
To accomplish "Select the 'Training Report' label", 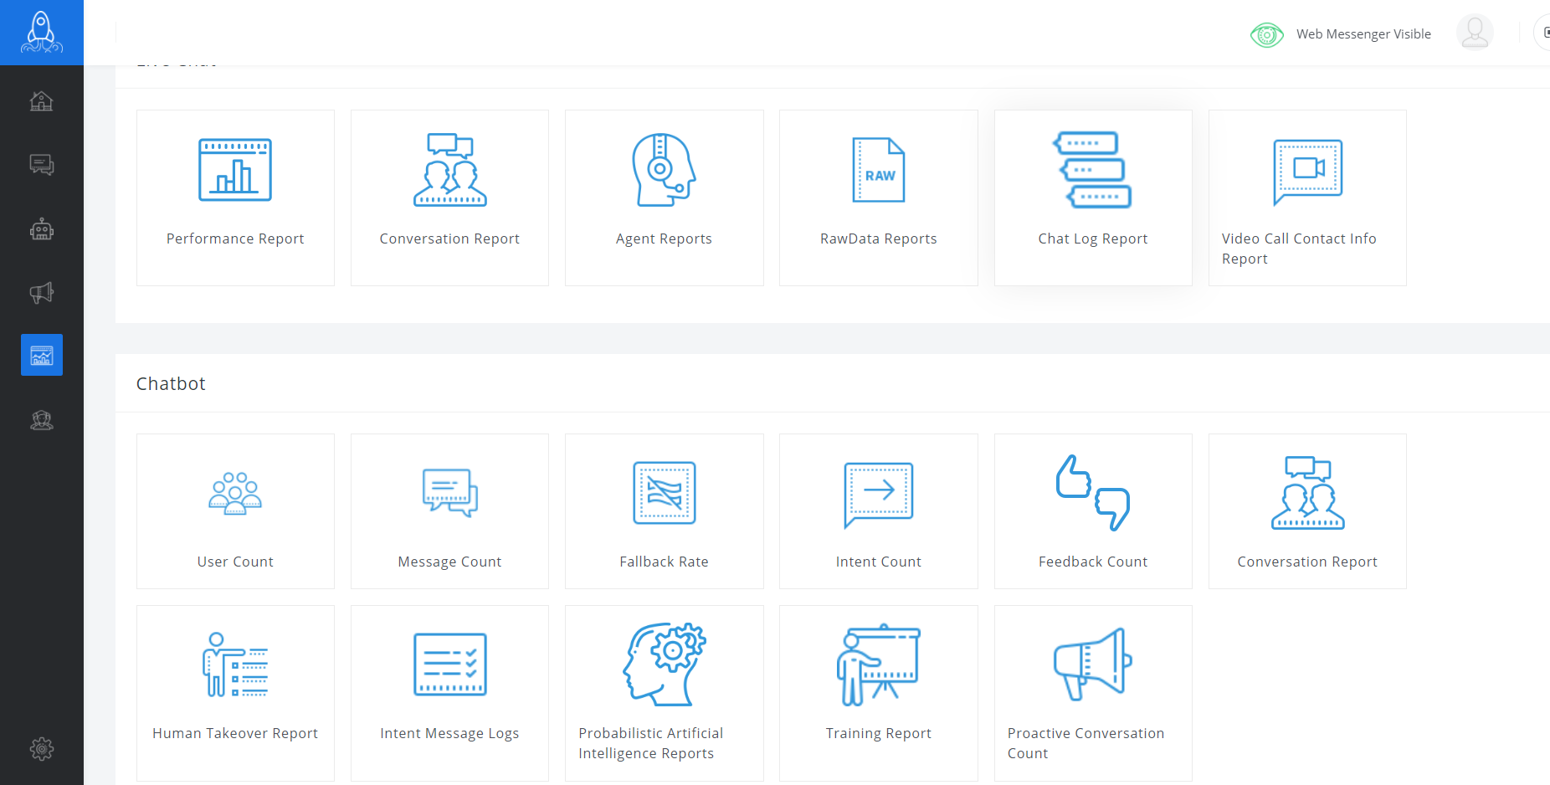I will (879, 734).
